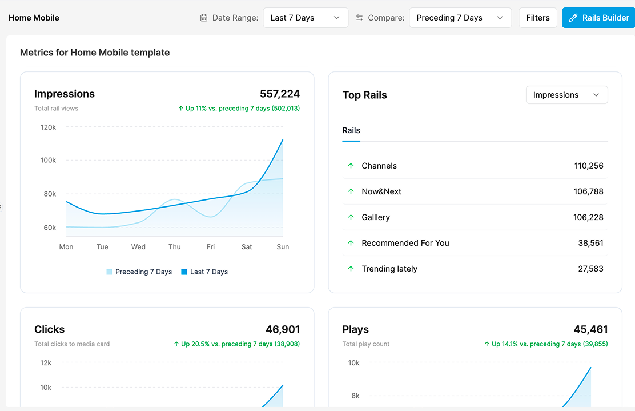Open the Top Rails Impressions metric dropdown
Image resolution: width=635 pixels, height=411 pixels.
click(566, 95)
